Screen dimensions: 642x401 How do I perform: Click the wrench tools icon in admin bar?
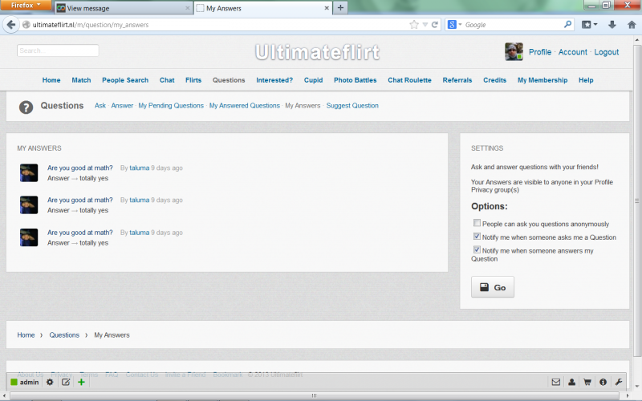pyautogui.click(x=618, y=383)
